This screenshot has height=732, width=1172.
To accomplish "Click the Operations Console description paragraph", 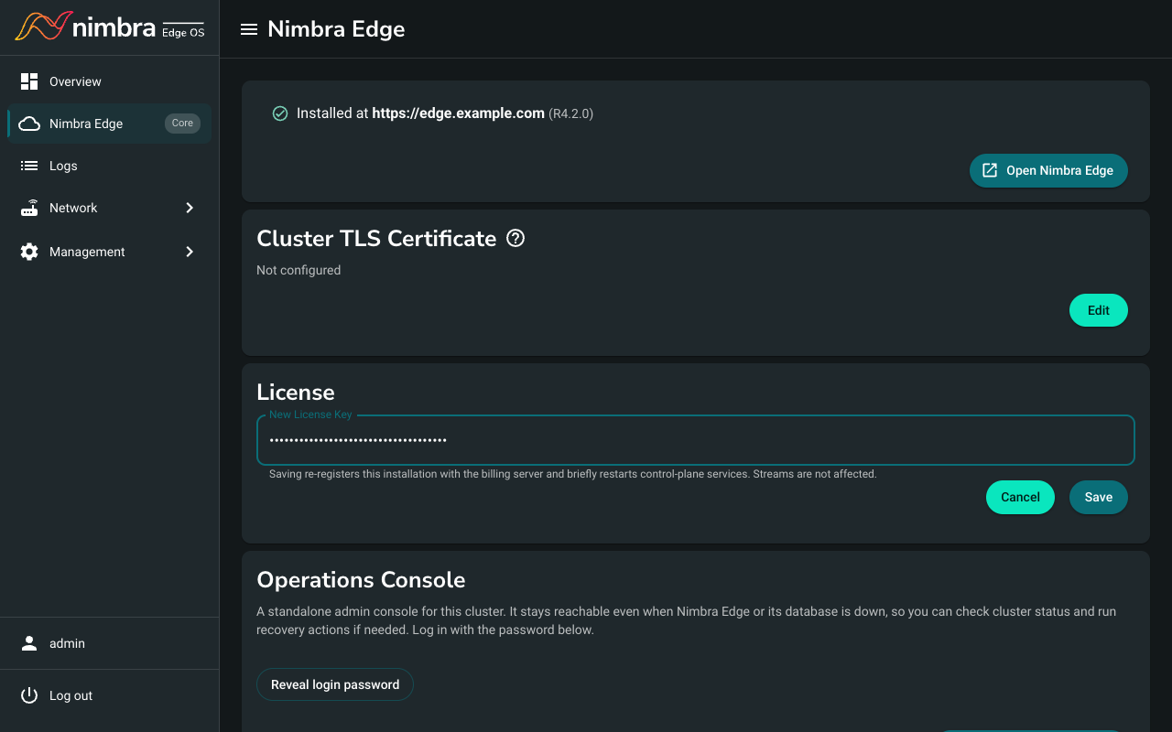I will point(687,620).
